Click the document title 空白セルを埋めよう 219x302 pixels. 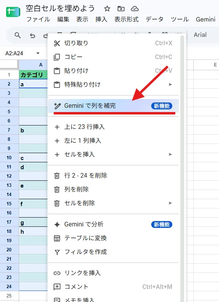tap(60, 8)
